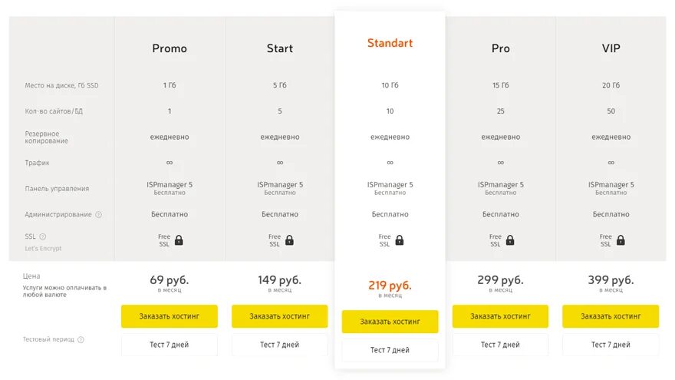Order hosting for the VIP plan

pyautogui.click(x=611, y=316)
